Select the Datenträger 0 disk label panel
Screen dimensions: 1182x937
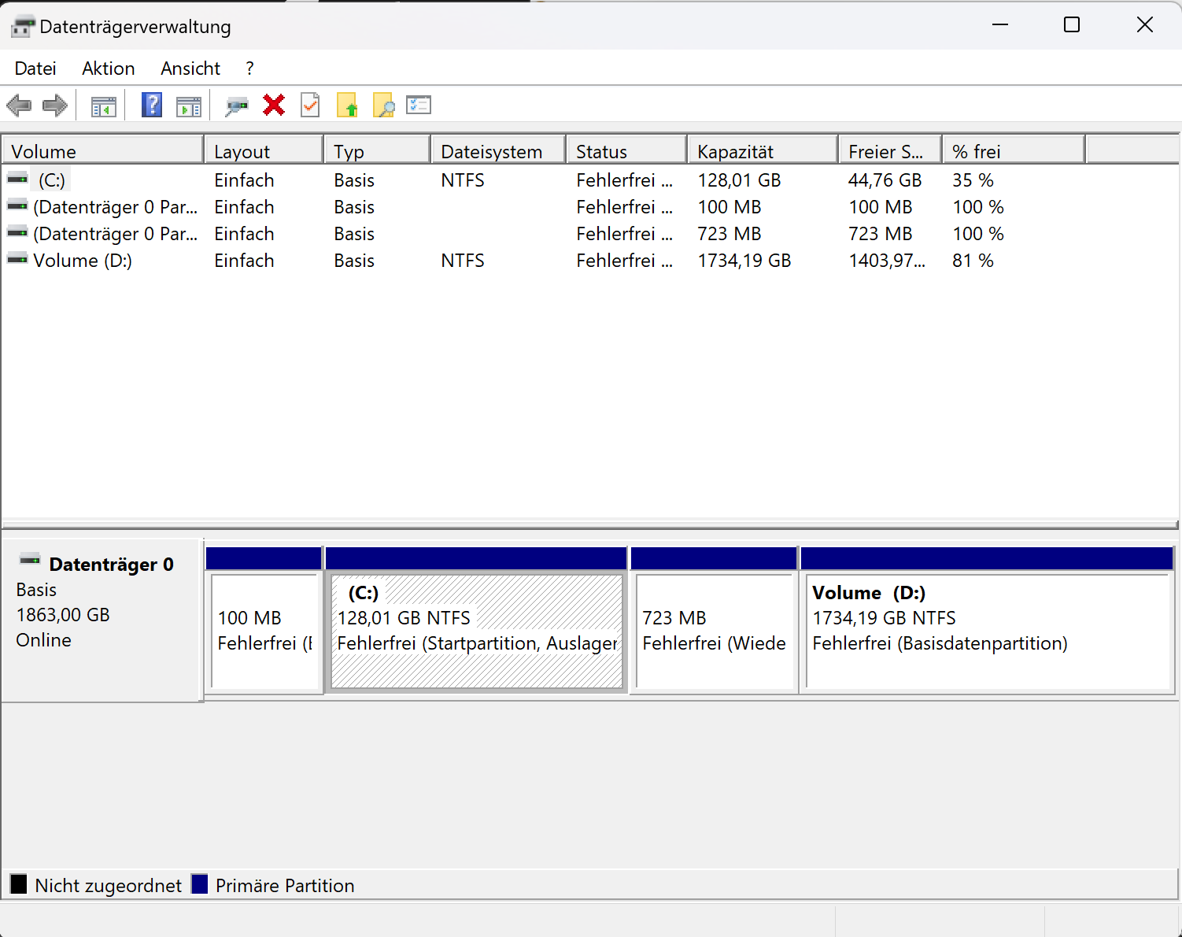[102, 620]
